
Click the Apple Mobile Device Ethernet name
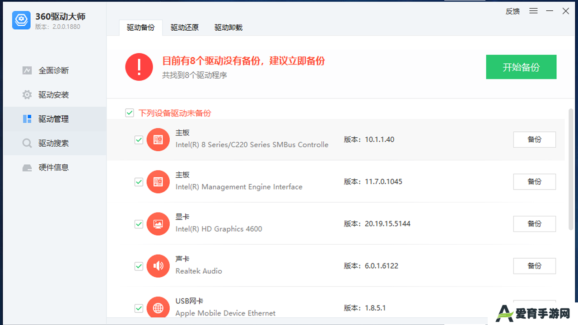225,313
